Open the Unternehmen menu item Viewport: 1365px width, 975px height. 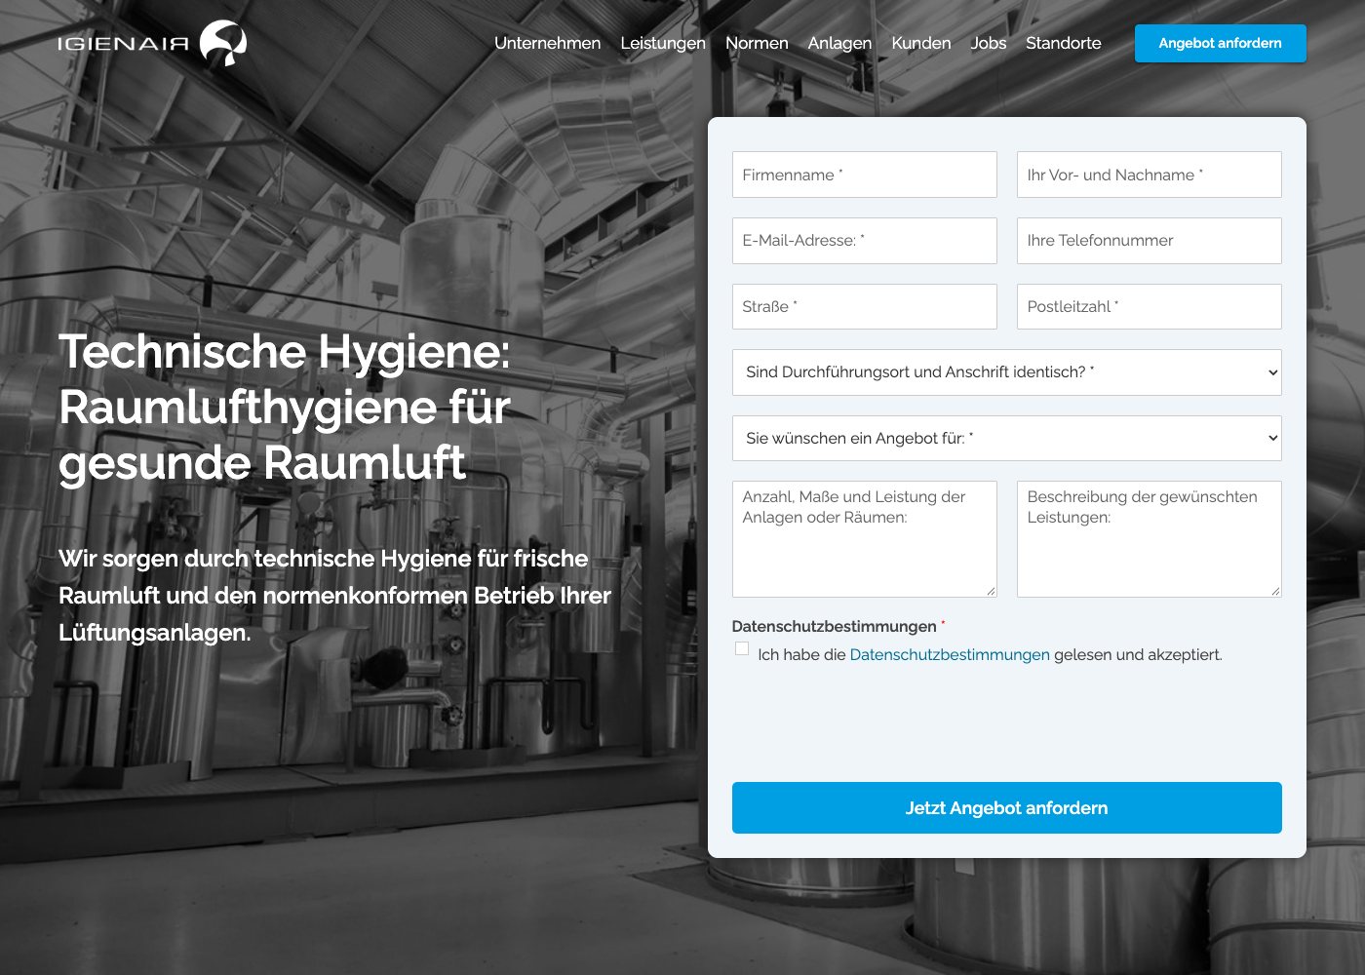[x=547, y=43]
